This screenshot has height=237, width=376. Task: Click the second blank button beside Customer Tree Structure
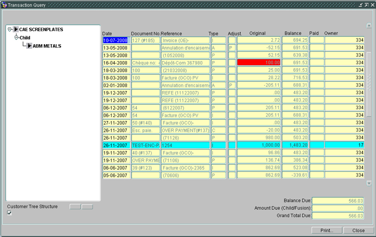tap(87, 207)
